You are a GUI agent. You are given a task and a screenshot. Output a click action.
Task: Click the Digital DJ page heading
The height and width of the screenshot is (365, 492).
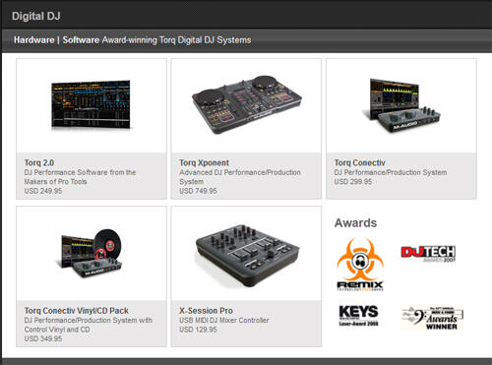click(36, 16)
